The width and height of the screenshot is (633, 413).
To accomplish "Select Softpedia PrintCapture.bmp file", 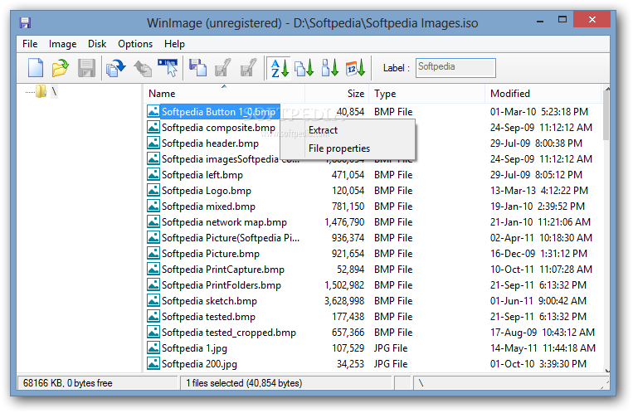I will tap(223, 270).
